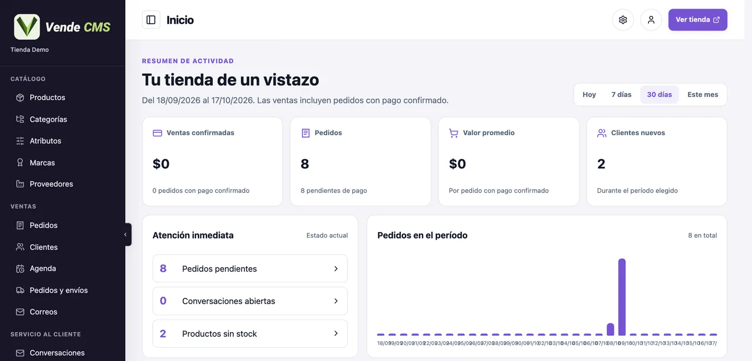Select the Este mes period tab

703,94
